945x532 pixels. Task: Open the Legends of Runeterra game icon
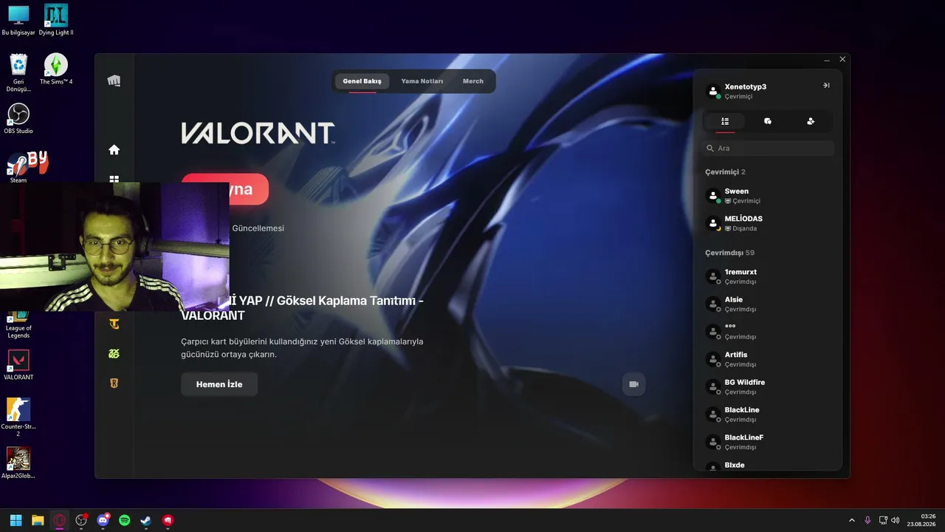pos(114,383)
